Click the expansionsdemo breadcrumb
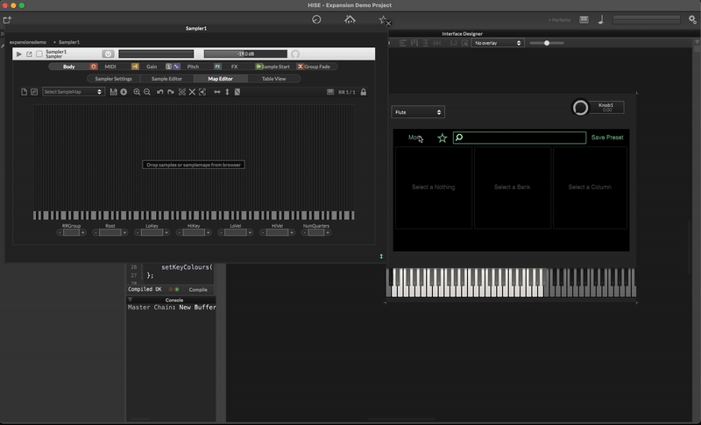This screenshot has height=425, width=701. click(28, 42)
